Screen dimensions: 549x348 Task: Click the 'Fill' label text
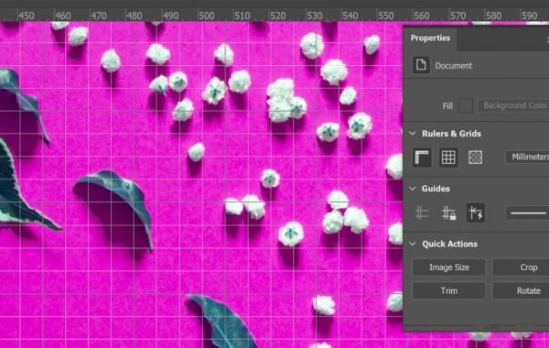[x=447, y=106]
